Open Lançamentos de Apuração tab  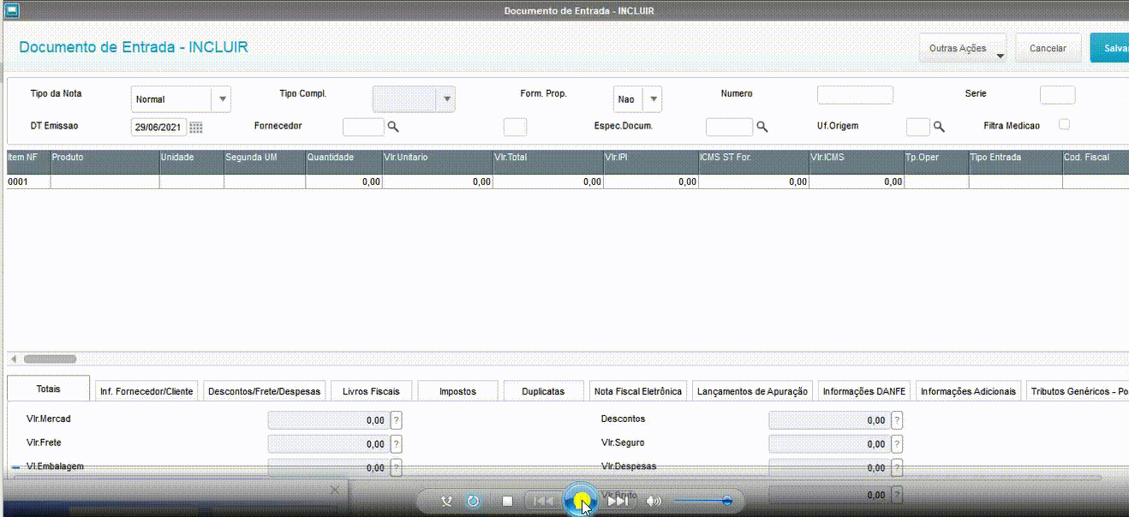coord(752,391)
